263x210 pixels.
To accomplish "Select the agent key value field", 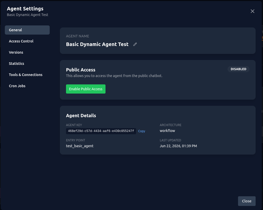I will pyautogui.click(x=101, y=131).
